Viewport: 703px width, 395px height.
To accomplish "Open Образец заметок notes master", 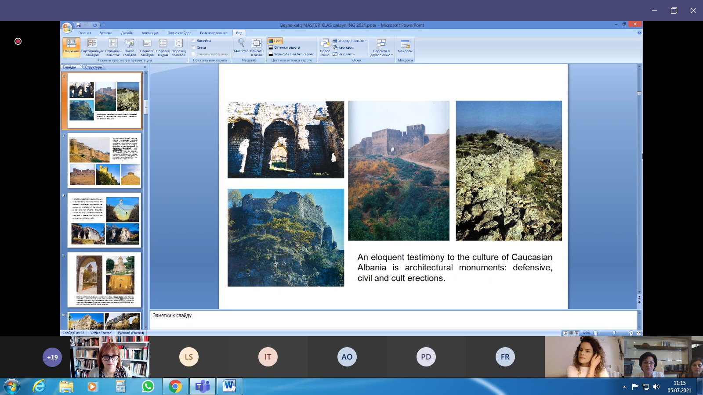I will [x=179, y=47].
